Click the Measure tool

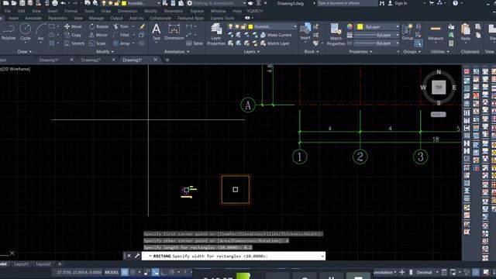(x=436, y=32)
